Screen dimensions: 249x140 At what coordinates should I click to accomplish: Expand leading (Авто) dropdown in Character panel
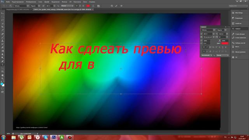[x=227, y=34]
